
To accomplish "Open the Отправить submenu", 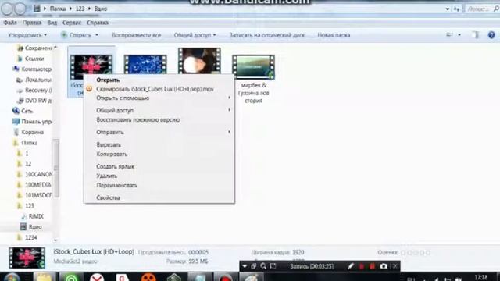I will [x=110, y=132].
